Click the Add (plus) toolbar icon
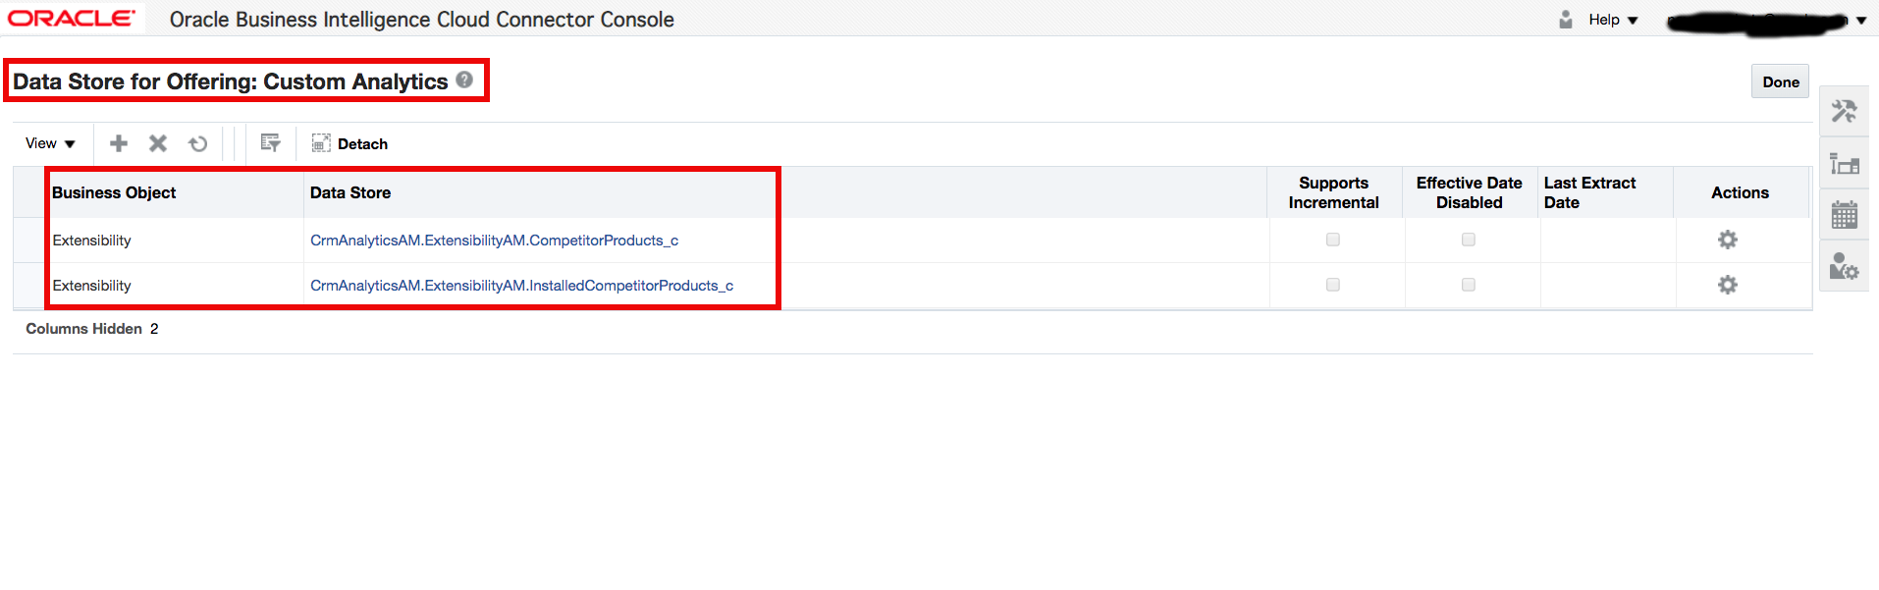 119,143
